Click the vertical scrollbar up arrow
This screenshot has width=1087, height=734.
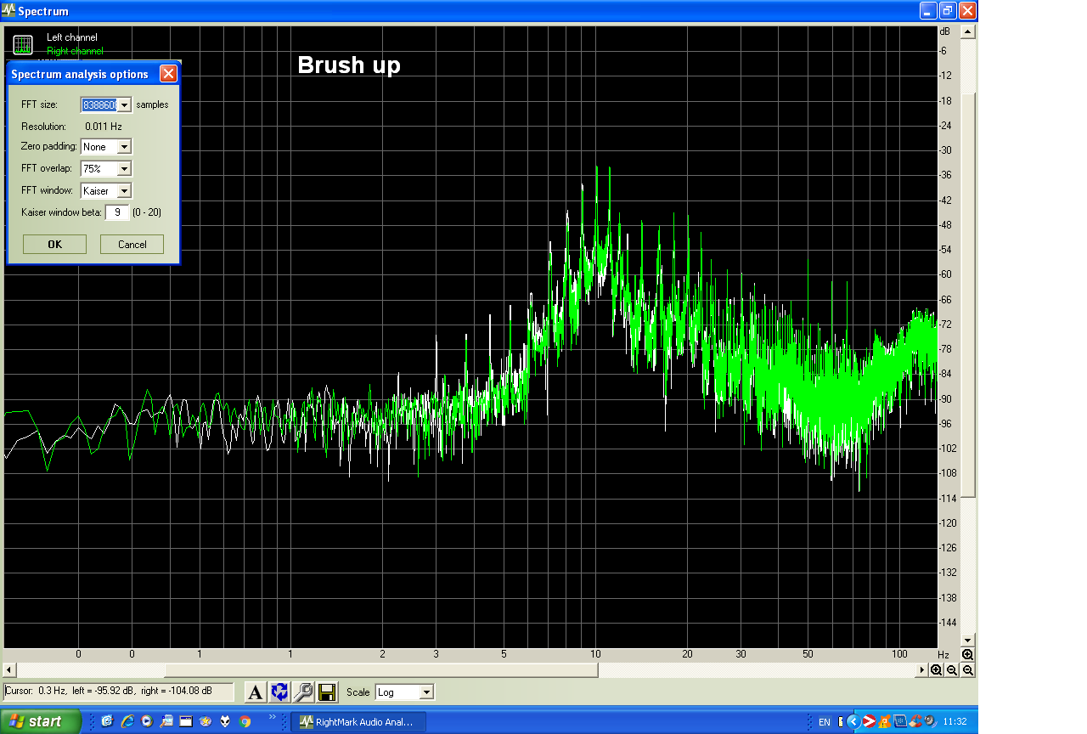967,32
